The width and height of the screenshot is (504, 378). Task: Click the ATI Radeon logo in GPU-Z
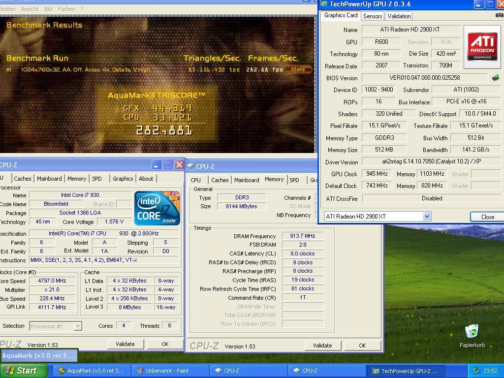coord(482,47)
